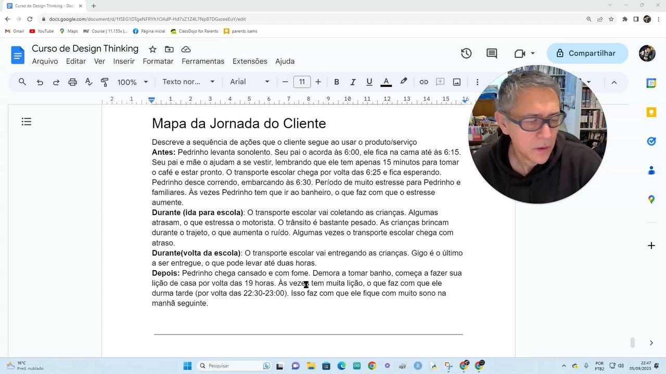Open the Google Docs home icon
The height and width of the screenshot is (374, 666).
pos(18,55)
